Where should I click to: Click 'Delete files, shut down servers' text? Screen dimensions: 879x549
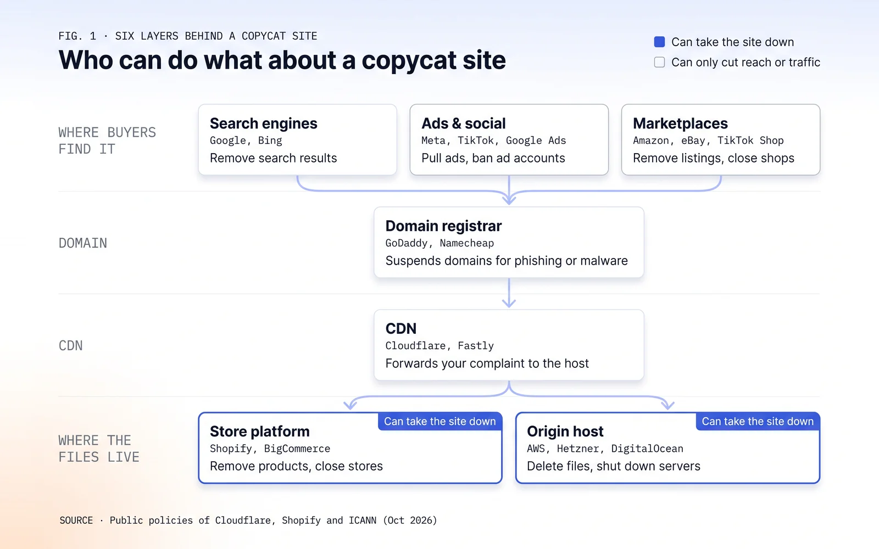(614, 466)
